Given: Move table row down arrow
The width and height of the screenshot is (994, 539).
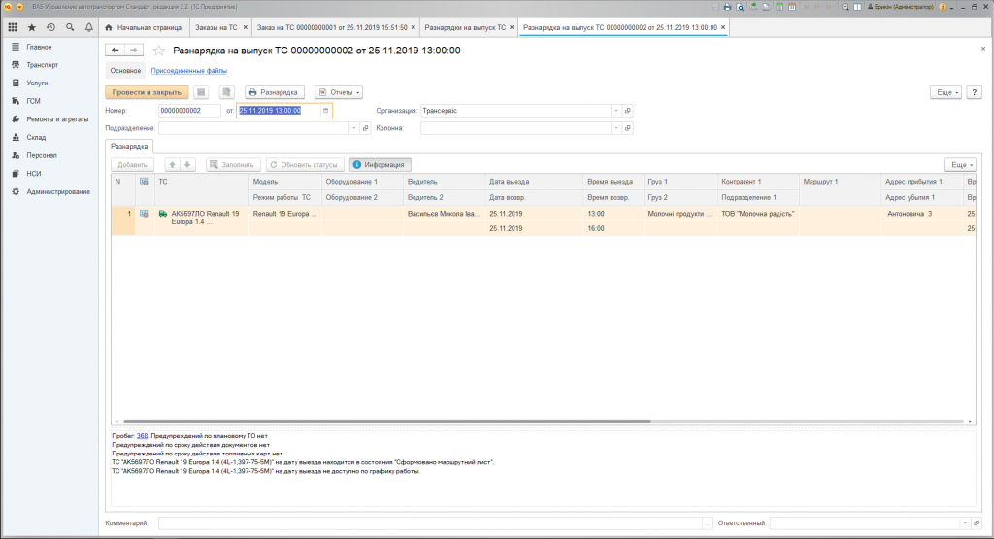Looking at the screenshot, I should [x=187, y=165].
